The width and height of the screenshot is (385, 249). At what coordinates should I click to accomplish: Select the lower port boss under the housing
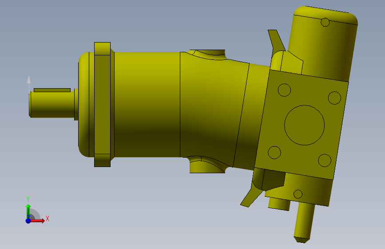[208, 165]
